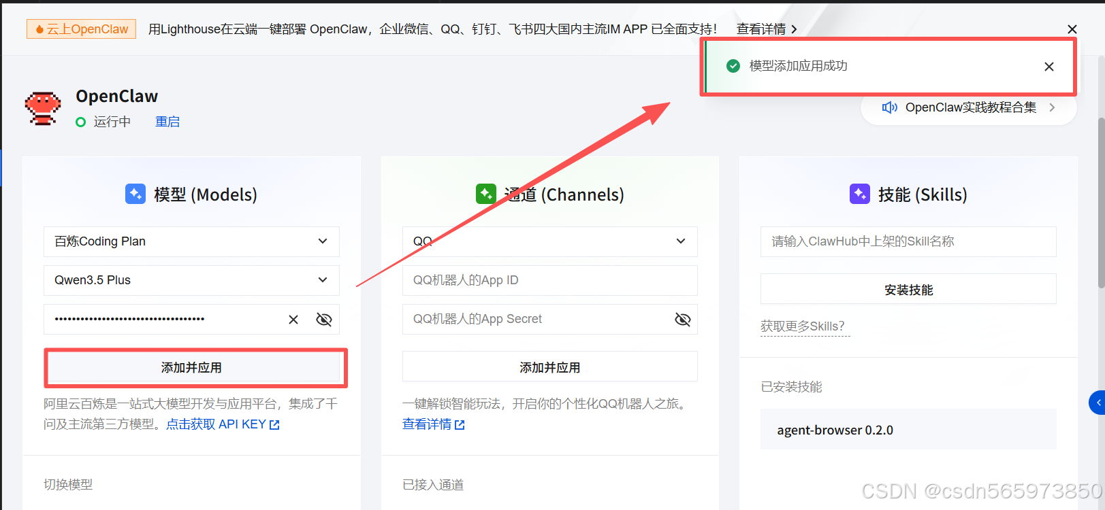This screenshot has width=1105, height=510.
Task: Click the green Channels section icon
Action: [486, 194]
